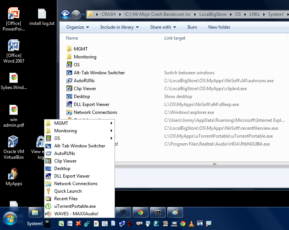Choose Recent Files in the popup menu
This screenshot has width=289, height=230.
pos(79,199)
